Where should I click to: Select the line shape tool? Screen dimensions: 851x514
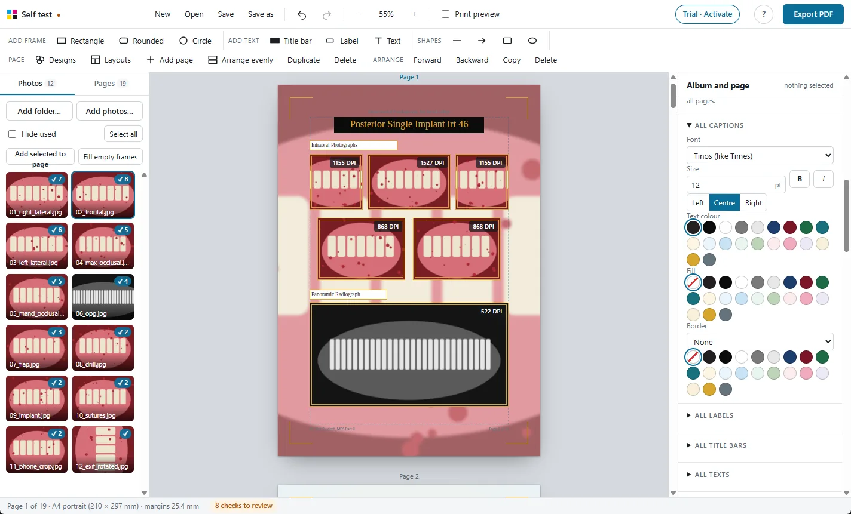[x=457, y=41]
